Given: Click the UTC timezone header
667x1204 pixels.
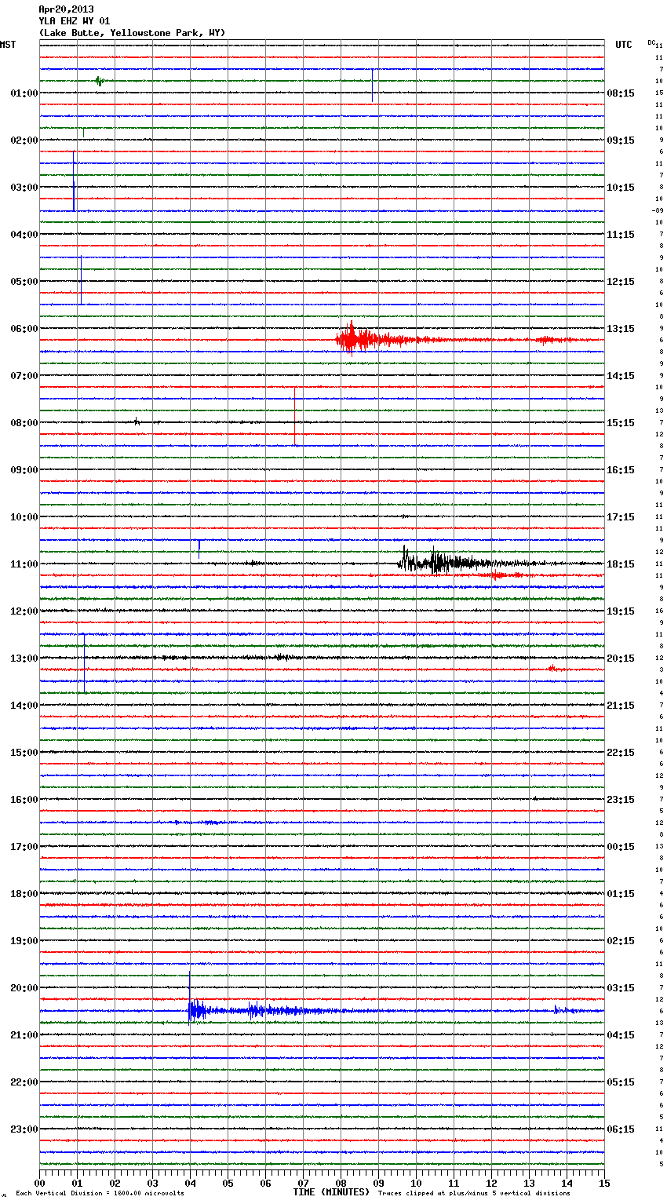Looking at the screenshot, I should (624, 45).
